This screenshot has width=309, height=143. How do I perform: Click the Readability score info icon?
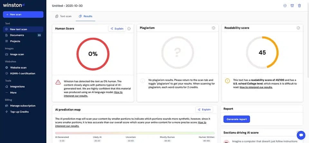(298, 28)
